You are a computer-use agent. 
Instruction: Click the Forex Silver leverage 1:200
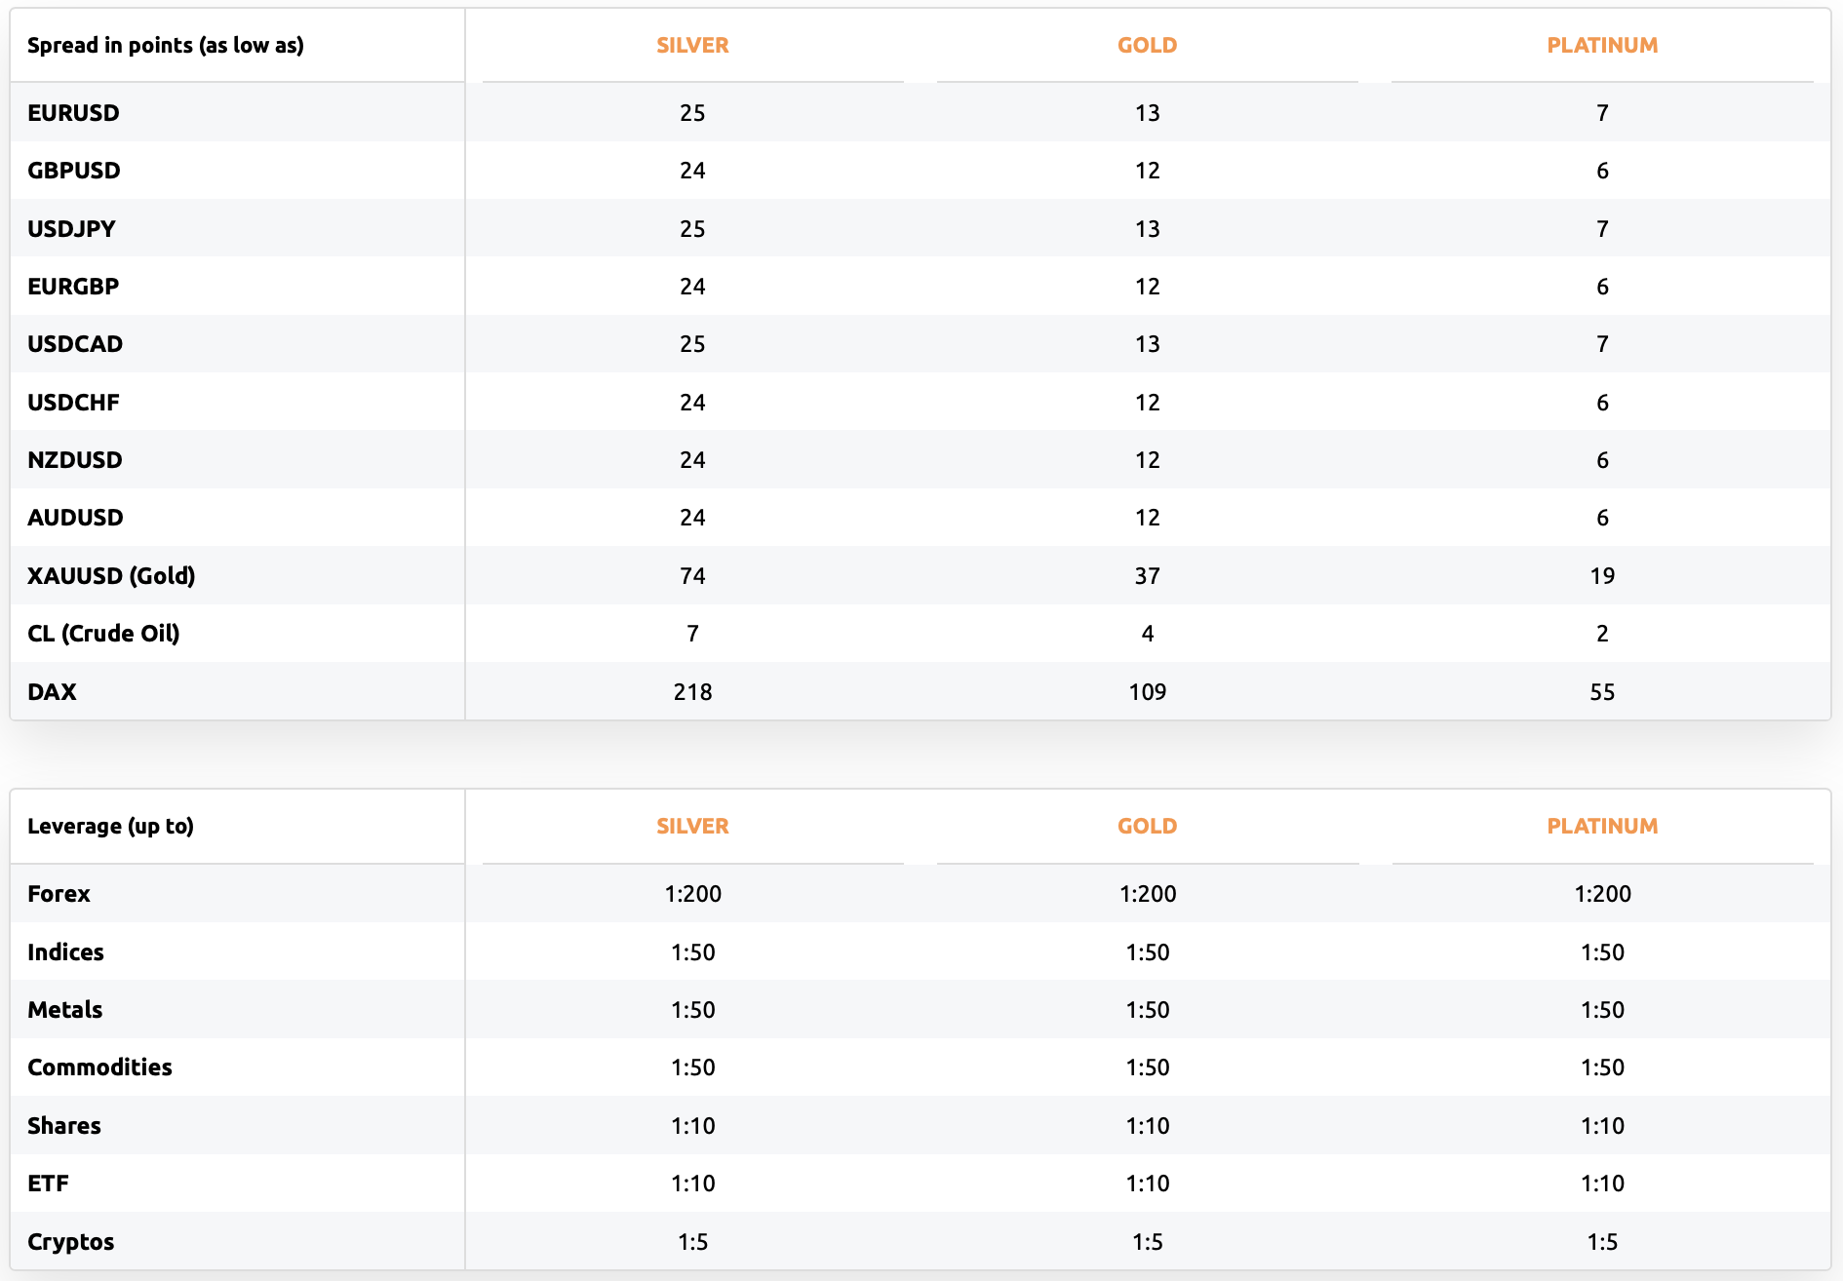[x=692, y=894]
